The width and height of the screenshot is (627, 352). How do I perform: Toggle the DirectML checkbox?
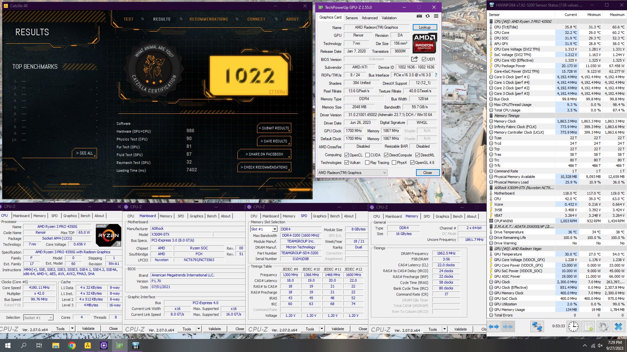click(x=417, y=155)
